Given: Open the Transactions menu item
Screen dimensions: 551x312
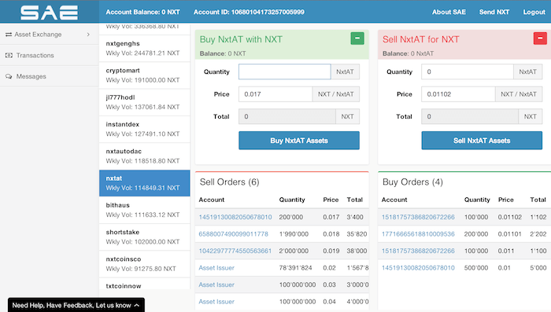Looking at the screenshot, I should click(49, 56).
